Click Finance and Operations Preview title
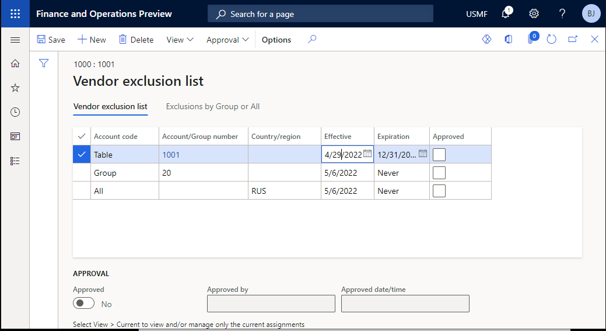This screenshot has height=331, width=606. tap(104, 14)
